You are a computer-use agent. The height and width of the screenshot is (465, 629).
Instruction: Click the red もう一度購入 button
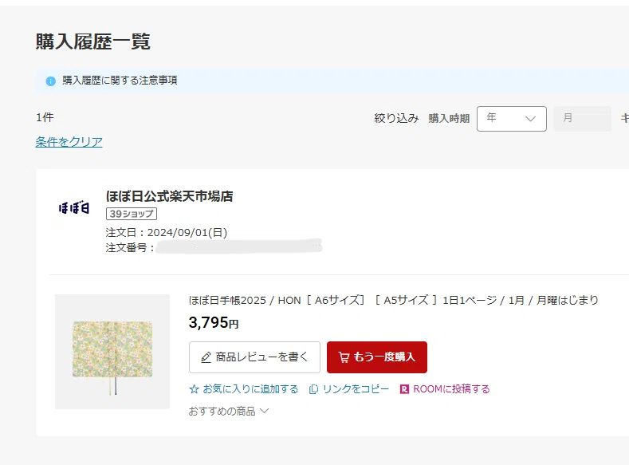[376, 357]
